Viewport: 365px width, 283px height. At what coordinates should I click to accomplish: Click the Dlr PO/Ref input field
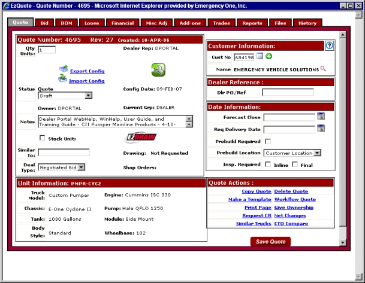(x=288, y=92)
